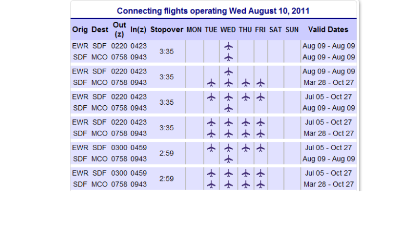Select the SUN column header
Screen dimensions: 416x234
pyautogui.click(x=292, y=30)
